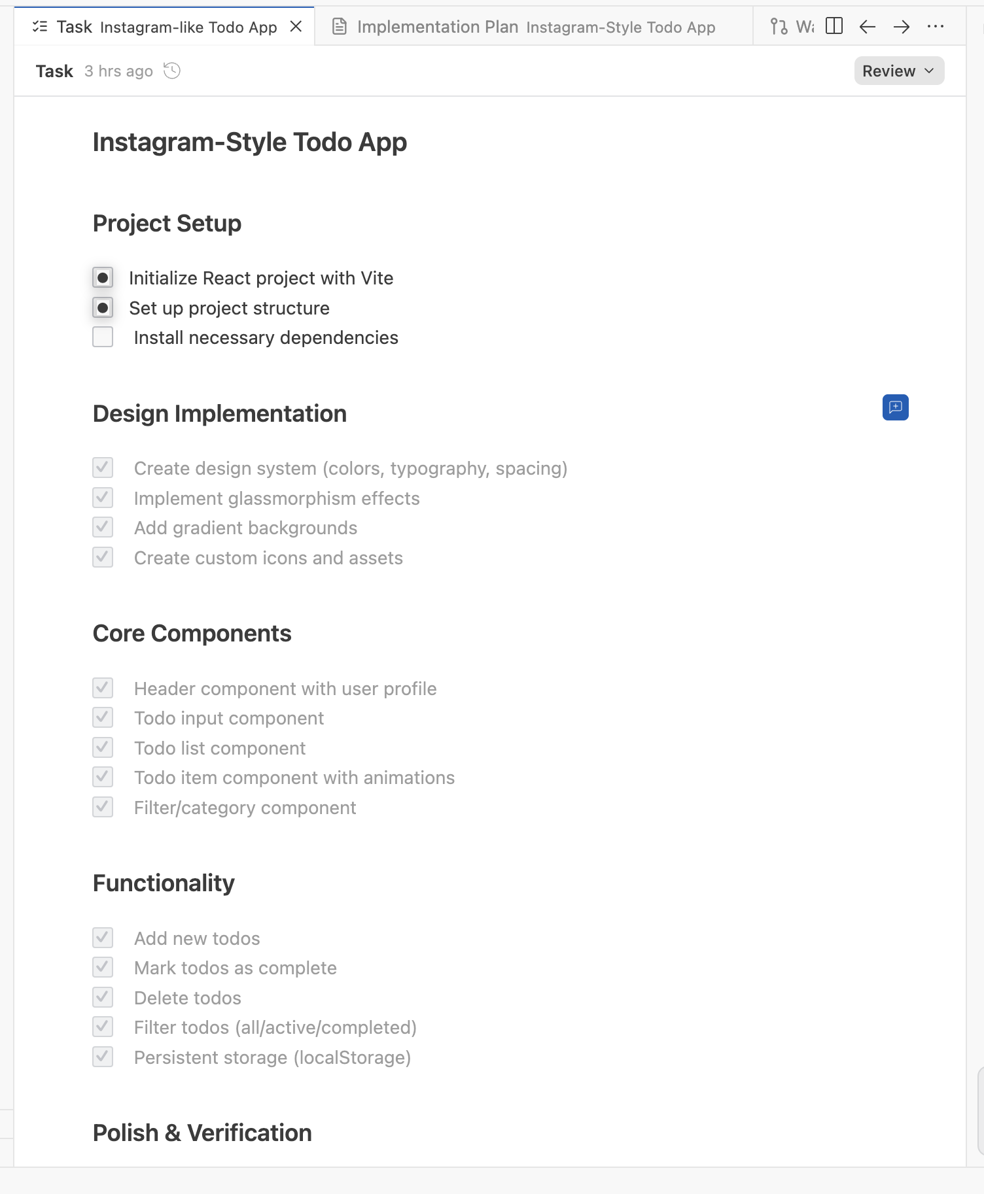The image size is (984, 1194).
Task: Toggle Set up project structure checkbox
Action: tap(103, 308)
